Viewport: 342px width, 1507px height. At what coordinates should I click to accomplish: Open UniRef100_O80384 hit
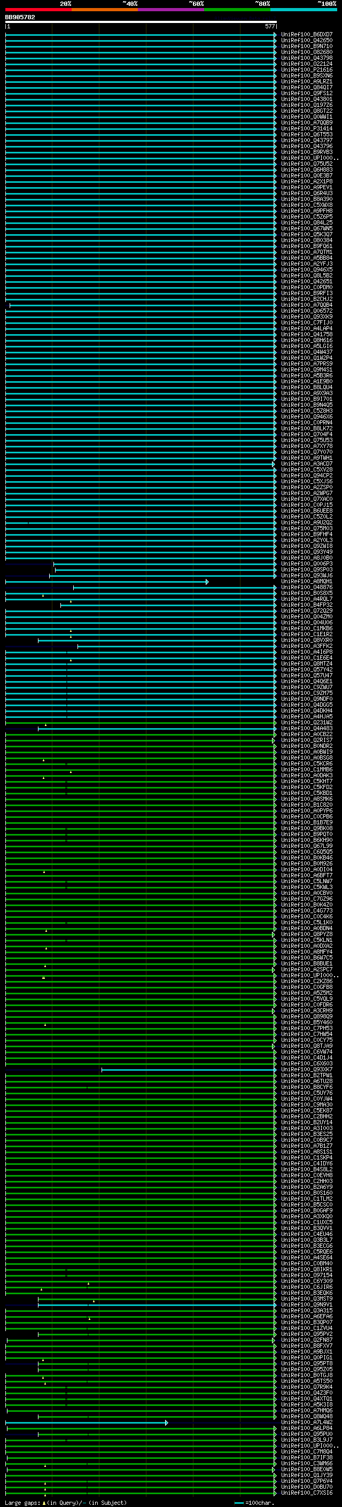click(x=307, y=241)
